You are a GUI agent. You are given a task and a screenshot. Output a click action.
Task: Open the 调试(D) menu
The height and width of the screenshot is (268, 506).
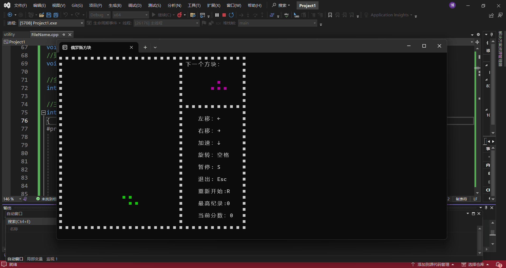(x=135, y=5)
